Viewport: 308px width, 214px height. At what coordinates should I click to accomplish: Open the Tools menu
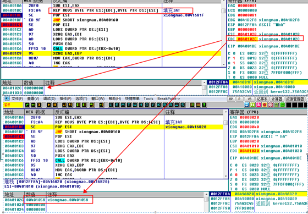click(x=148, y=98)
